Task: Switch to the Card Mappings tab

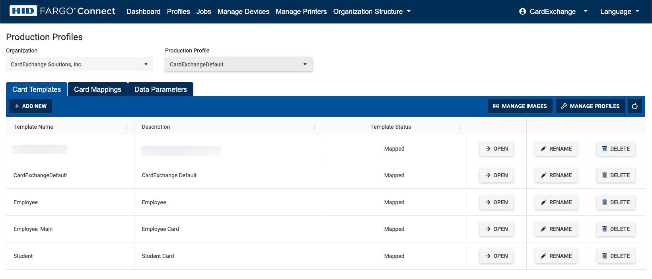Action: pos(98,89)
